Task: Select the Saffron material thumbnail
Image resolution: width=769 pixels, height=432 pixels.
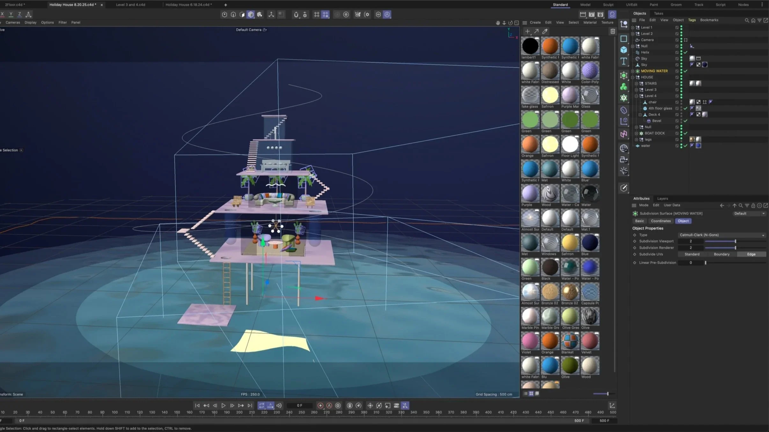Action: point(550,95)
